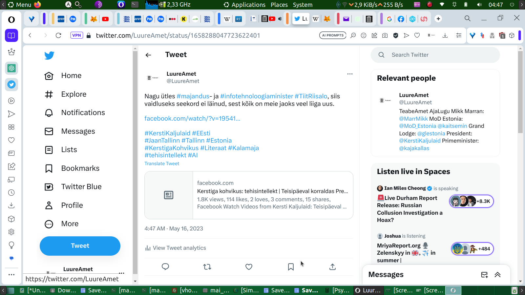Screen dimensions: 525x295
Task: Bookmark the LuureAmet tweet
Action: (x=291, y=267)
